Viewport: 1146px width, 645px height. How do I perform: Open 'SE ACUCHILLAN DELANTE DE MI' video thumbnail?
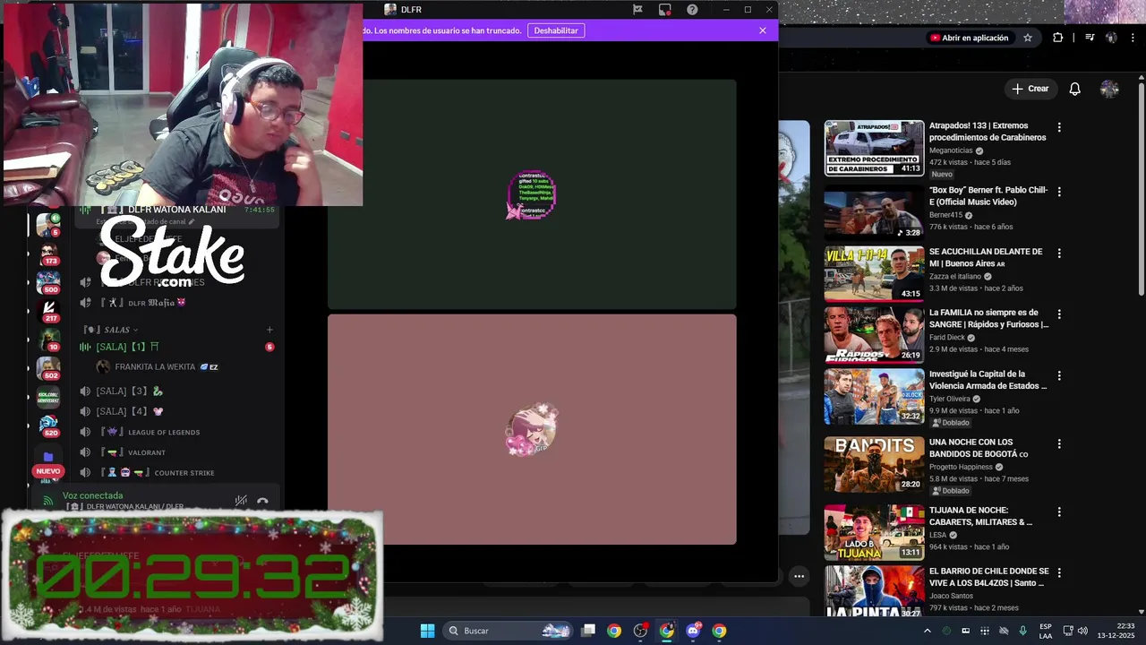point(874,273)
